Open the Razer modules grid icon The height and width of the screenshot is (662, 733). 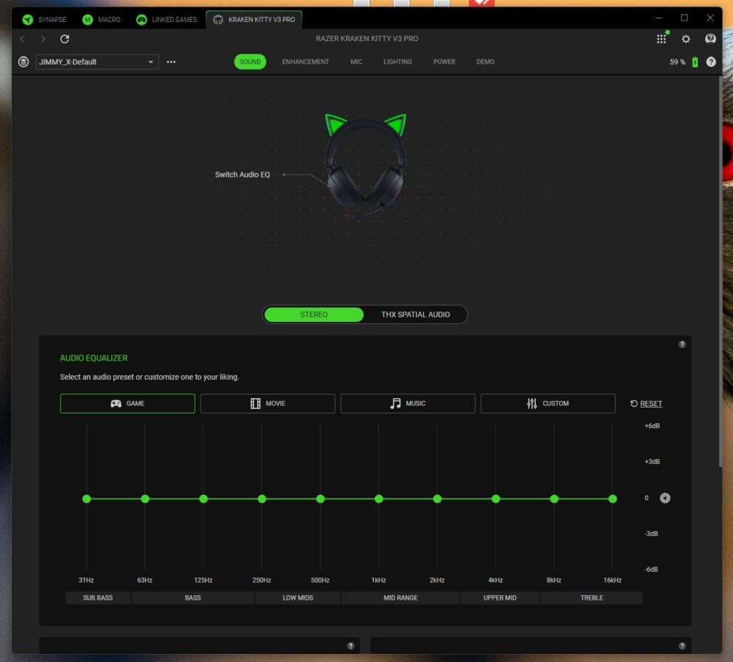pyautogui.click(x=661, y=39)
